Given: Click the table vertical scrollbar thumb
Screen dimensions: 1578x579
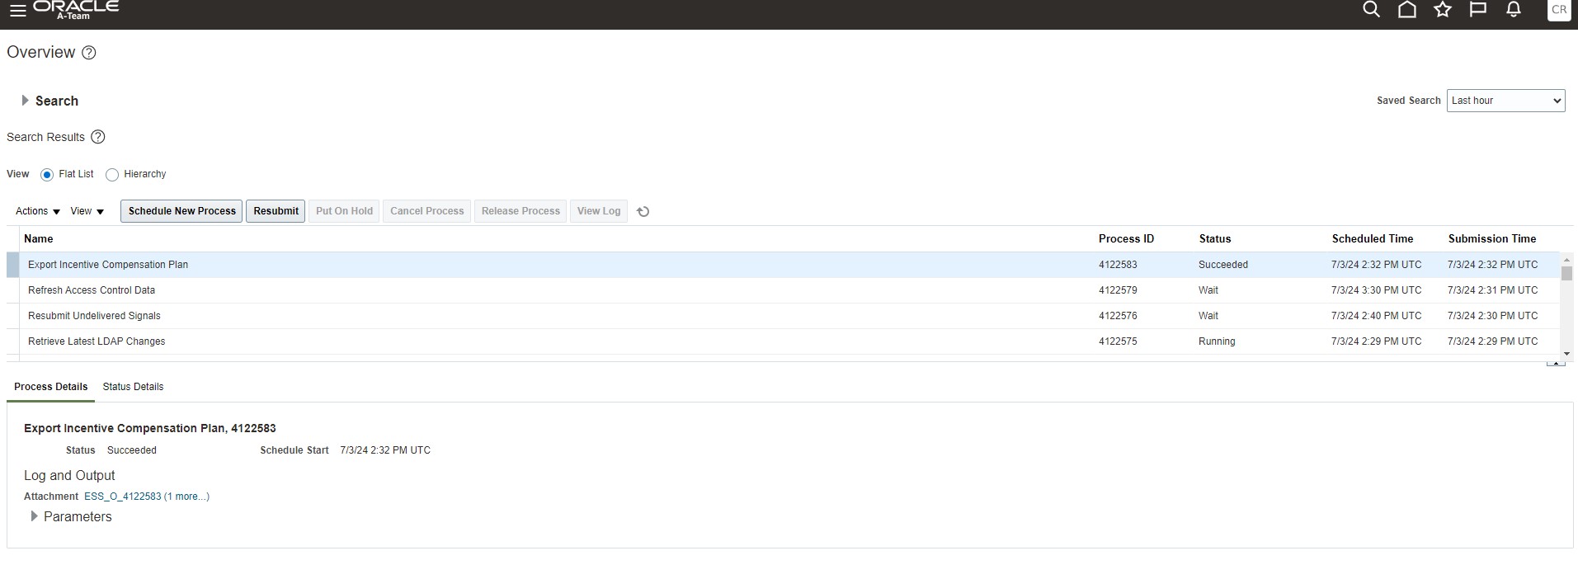Looking at the screenshot, I should tap(1566, 274).
